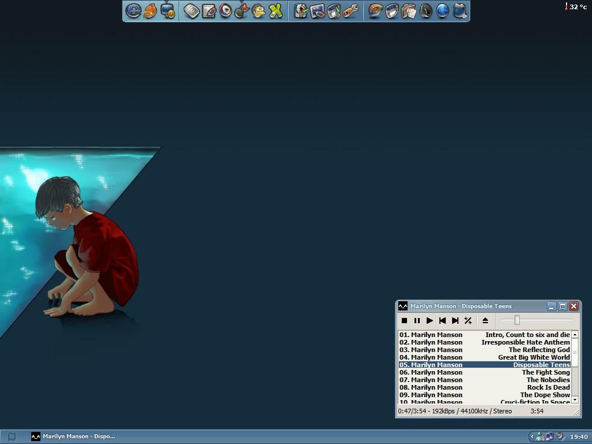Click the eject/open file icon
Screen dimensions: 592x444
pos(485,320)
